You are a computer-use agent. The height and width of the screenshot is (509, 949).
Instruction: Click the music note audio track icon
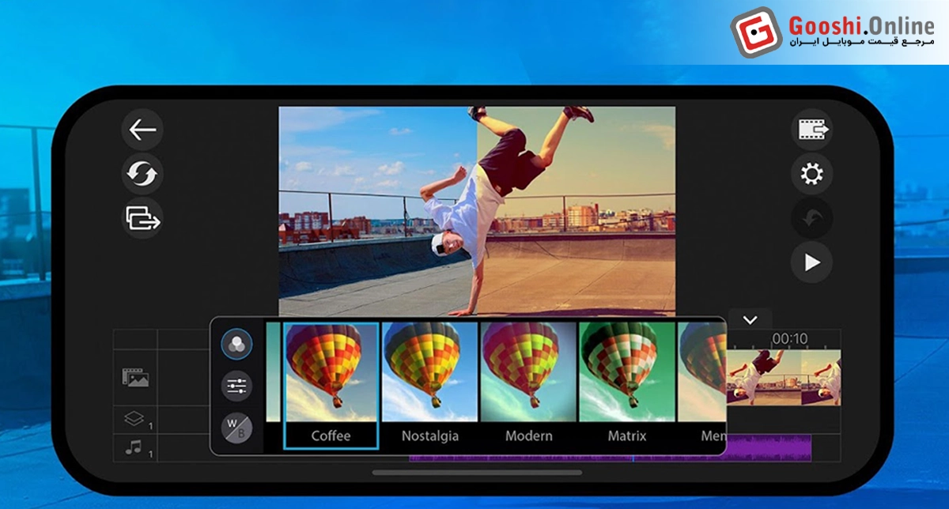click(134, 448)
